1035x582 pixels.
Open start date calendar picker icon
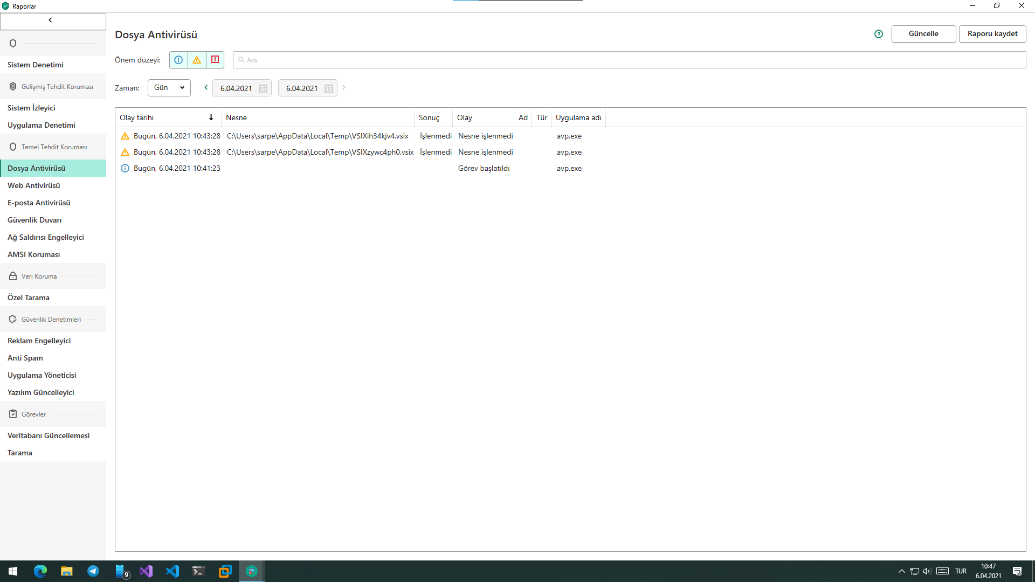pos(263,88)
